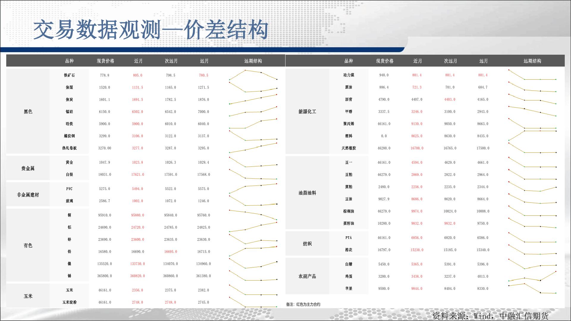
Task: Click the 焦煤 near-month price 1131.5
Action: (137, 87)
